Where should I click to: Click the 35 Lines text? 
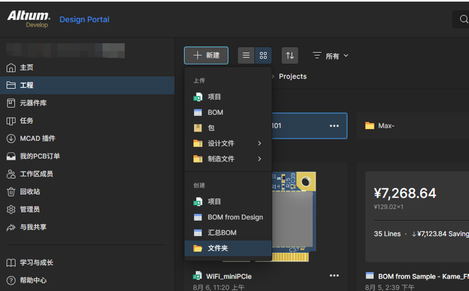pyautogui.click(x=387, y=234)
